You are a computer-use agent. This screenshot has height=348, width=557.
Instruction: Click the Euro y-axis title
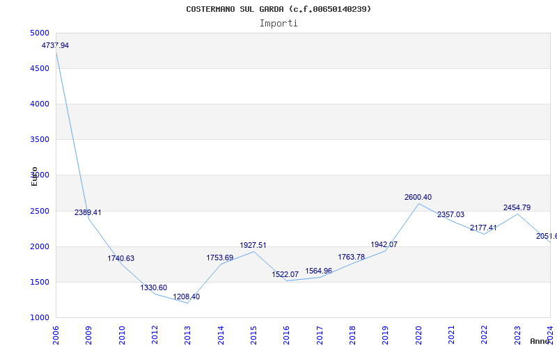34,176
